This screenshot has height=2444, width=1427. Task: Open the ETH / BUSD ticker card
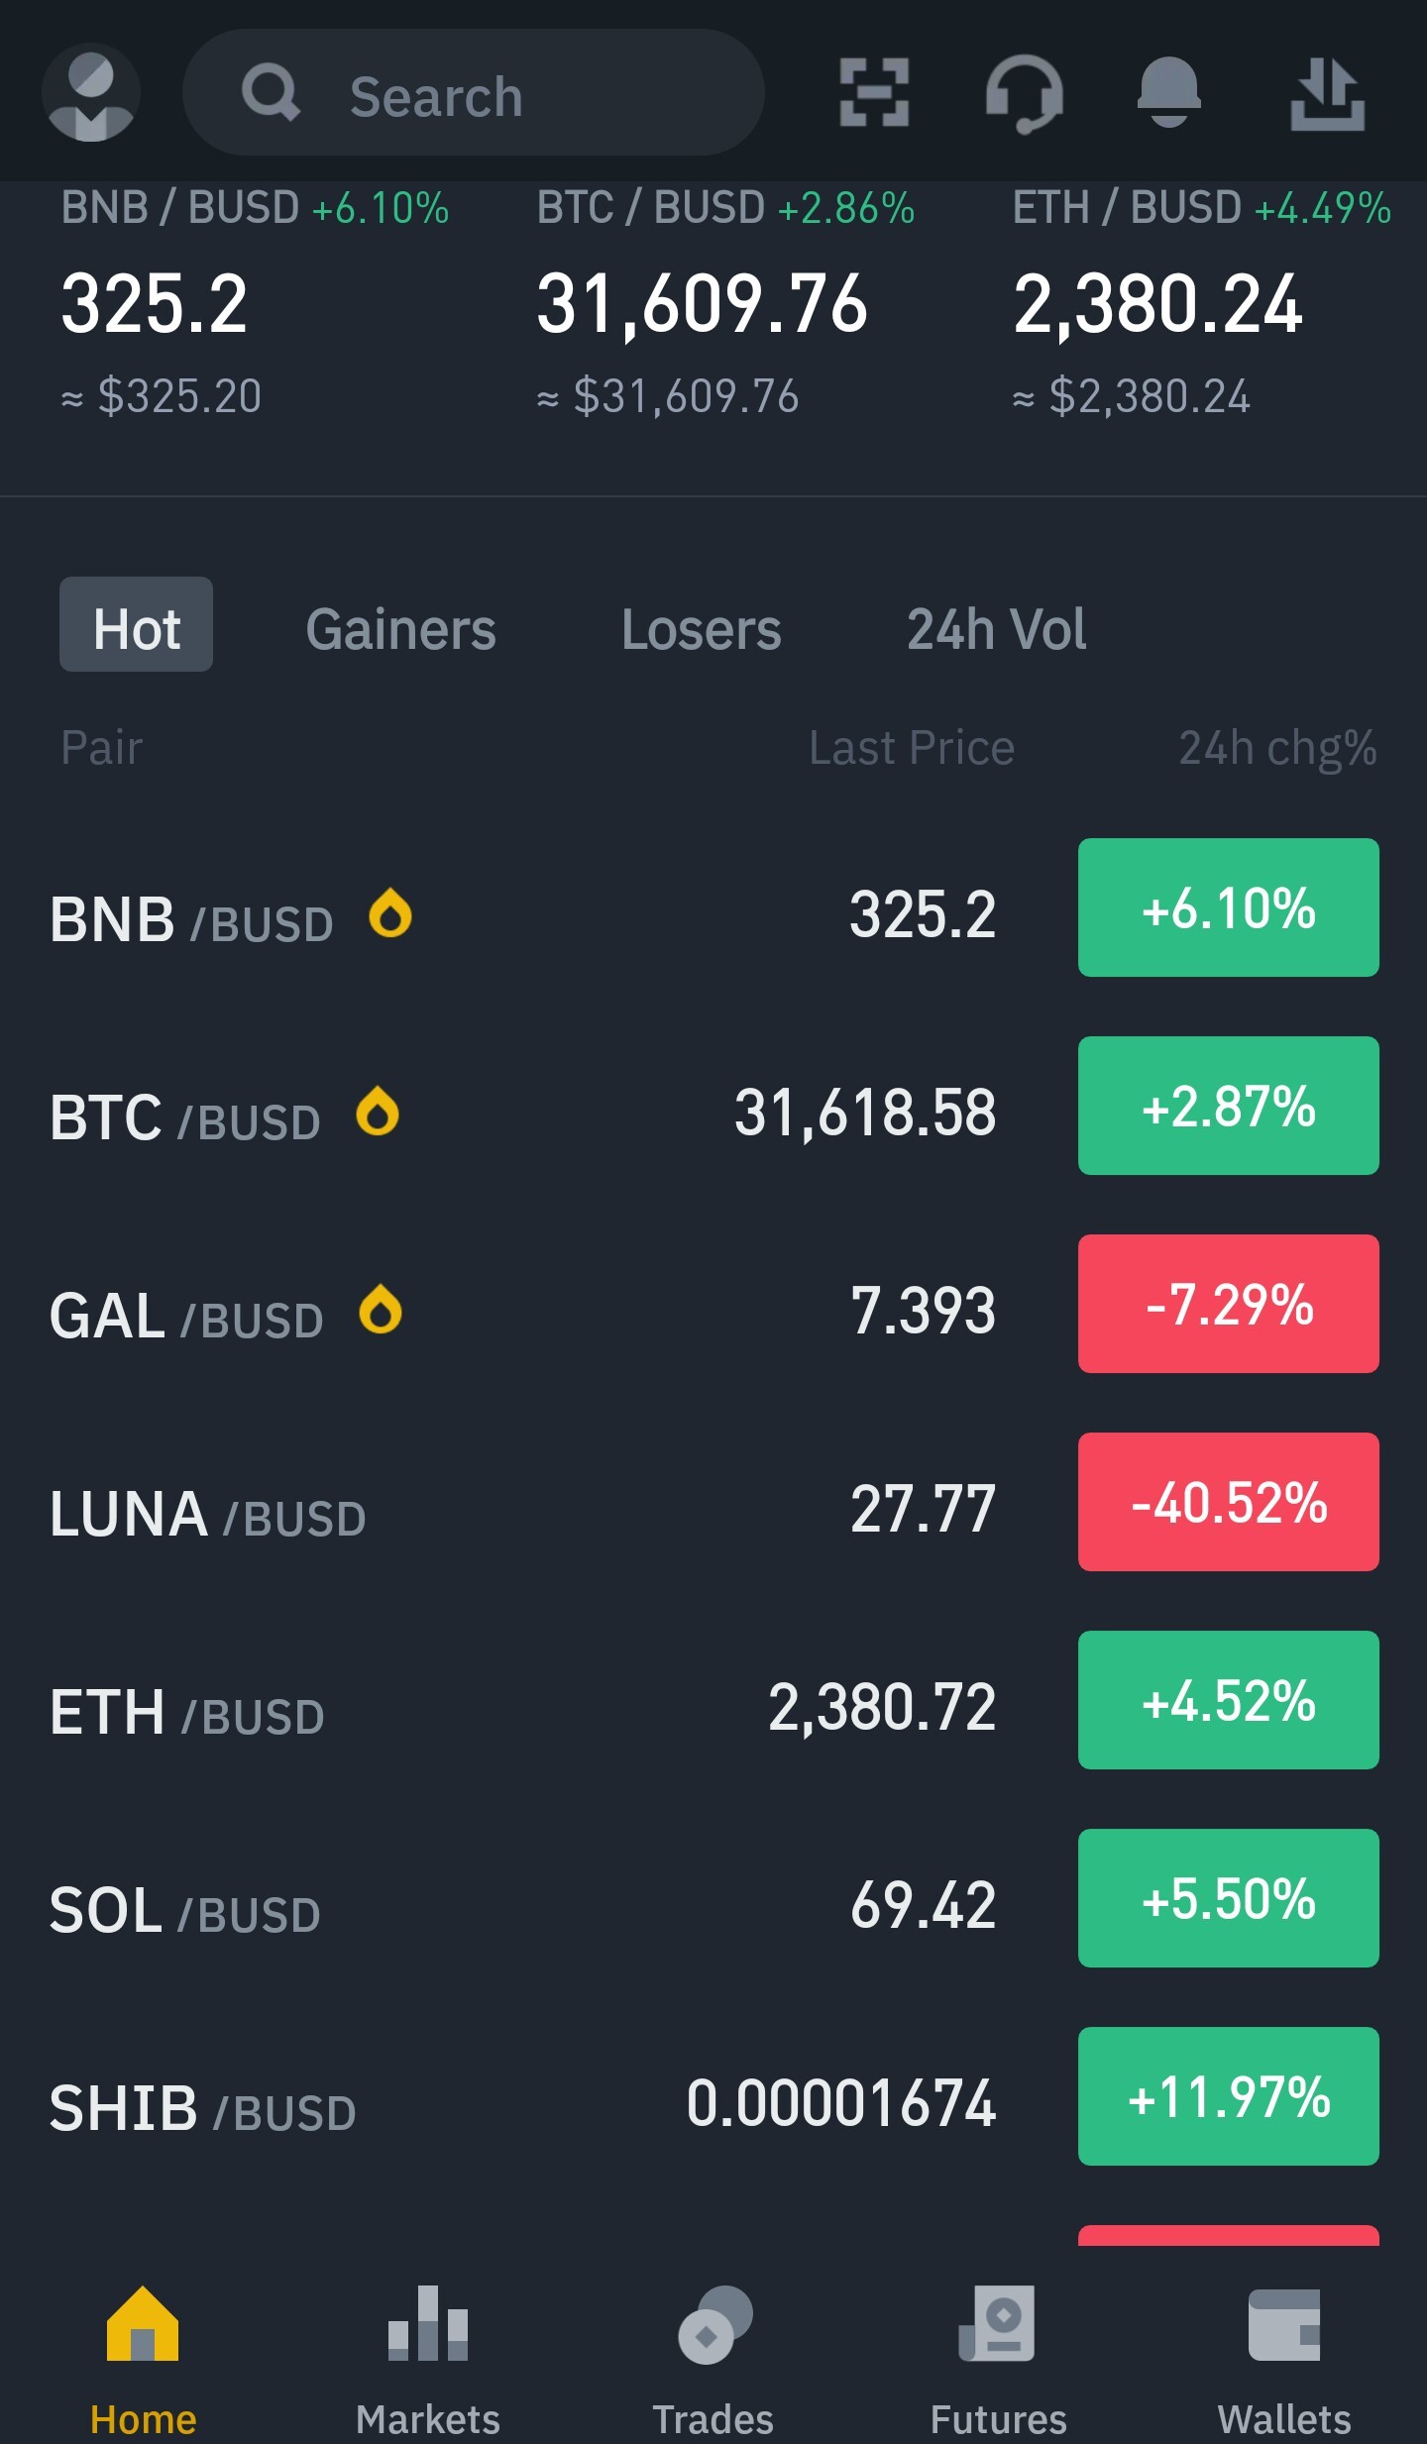click(x=1201, y=302)
